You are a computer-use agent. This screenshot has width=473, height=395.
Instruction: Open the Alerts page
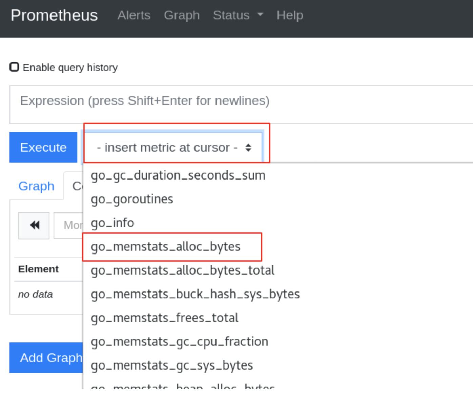tap(134, 15)
